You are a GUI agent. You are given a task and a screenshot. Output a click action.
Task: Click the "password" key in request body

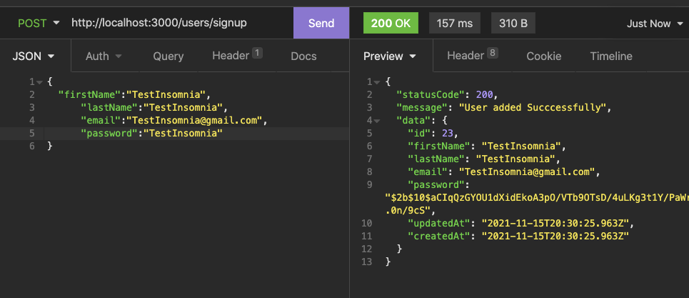(109, 133)
